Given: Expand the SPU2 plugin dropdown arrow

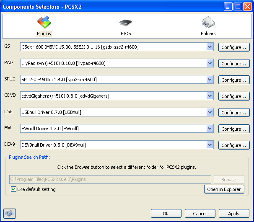Looking at the screenshot, I should 210,80.
